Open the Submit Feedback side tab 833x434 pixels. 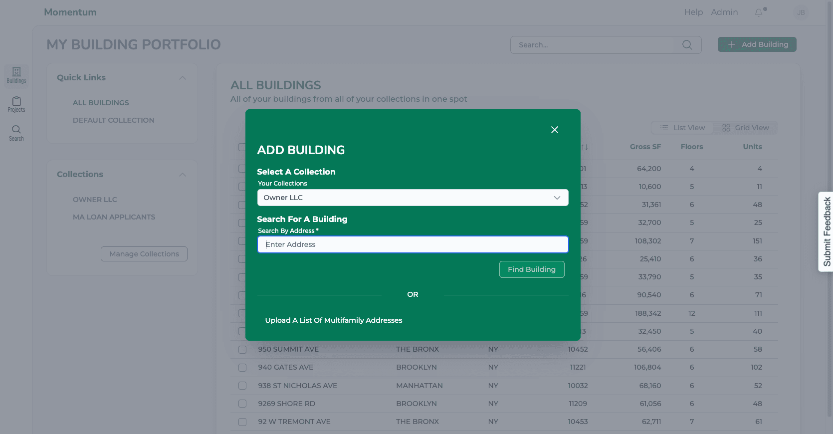coord(826,231)
